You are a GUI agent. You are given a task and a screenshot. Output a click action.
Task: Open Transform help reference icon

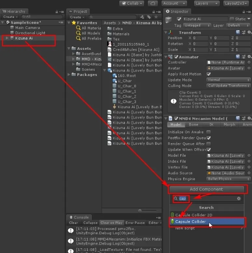click(238, 32)
